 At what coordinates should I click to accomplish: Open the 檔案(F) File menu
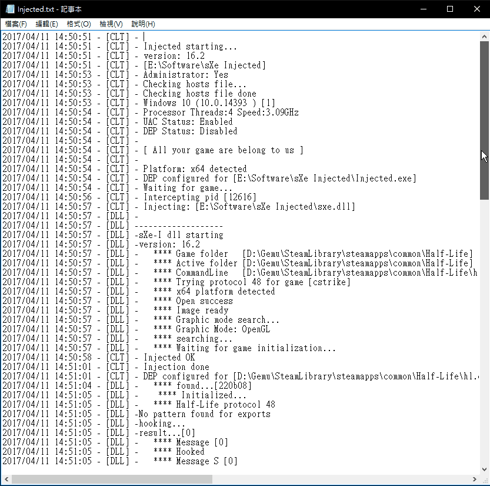[16, 24]
